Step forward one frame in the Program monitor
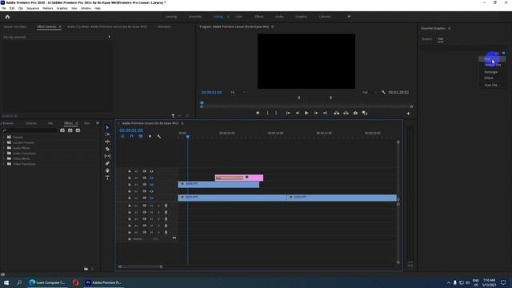Image resolution: width=512 pixels, height=288 pixels. click(316, 113)
